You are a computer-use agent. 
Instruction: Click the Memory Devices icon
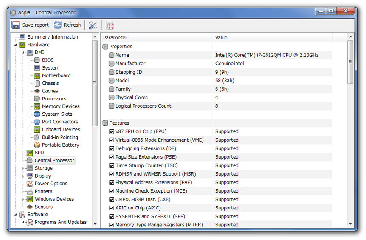click(37, 106)
